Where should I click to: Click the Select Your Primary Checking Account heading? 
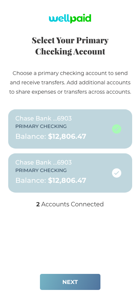70,46
